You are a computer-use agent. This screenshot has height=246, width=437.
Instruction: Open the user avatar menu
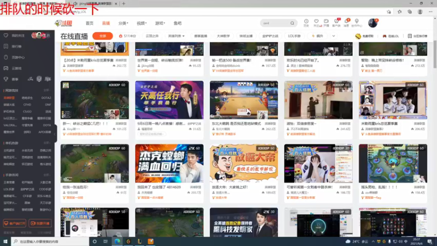click(373, 23)
